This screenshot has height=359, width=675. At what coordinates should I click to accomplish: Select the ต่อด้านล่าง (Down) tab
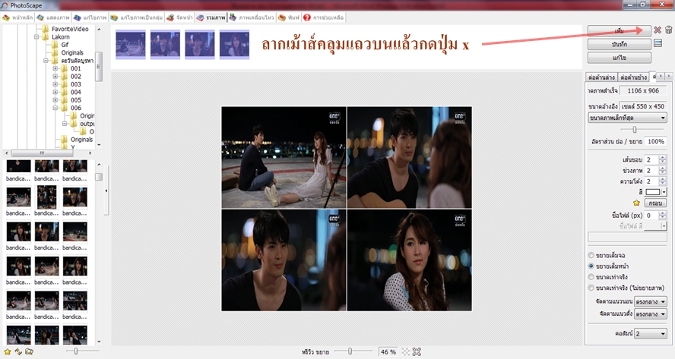(x=601, y=77)
